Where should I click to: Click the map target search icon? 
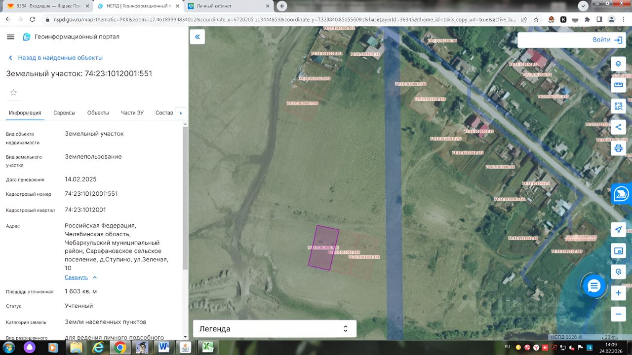618,272
